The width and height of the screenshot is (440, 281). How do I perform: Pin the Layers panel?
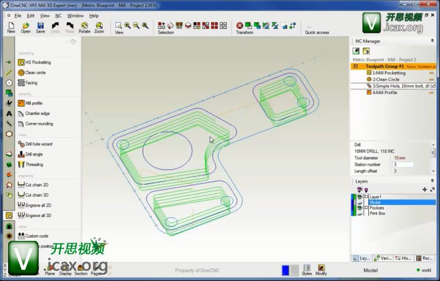[x=432, y=181]
